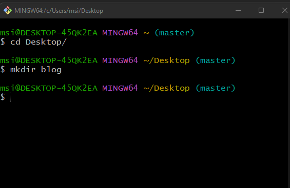The height and width of the screenshot is (188, 290).
Task: Maximize the MINGW64 terminal window
Action: coord(261,11)
